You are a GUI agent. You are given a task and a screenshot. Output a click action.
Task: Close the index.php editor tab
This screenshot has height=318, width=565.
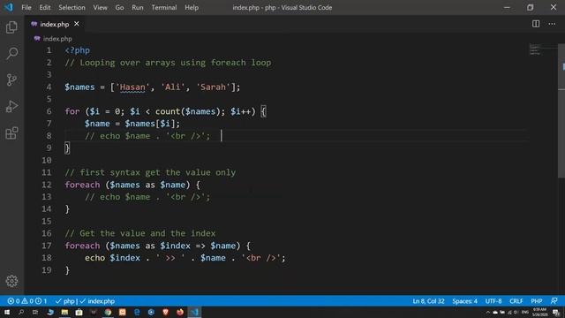[77, 24]
